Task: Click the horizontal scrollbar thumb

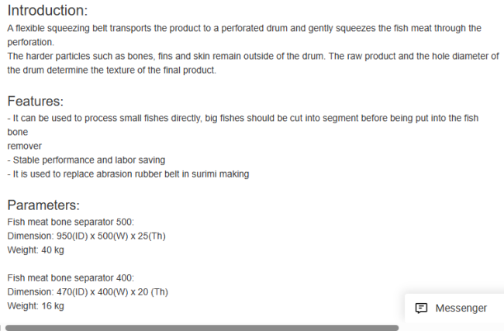Action: [x=202, y=328]
